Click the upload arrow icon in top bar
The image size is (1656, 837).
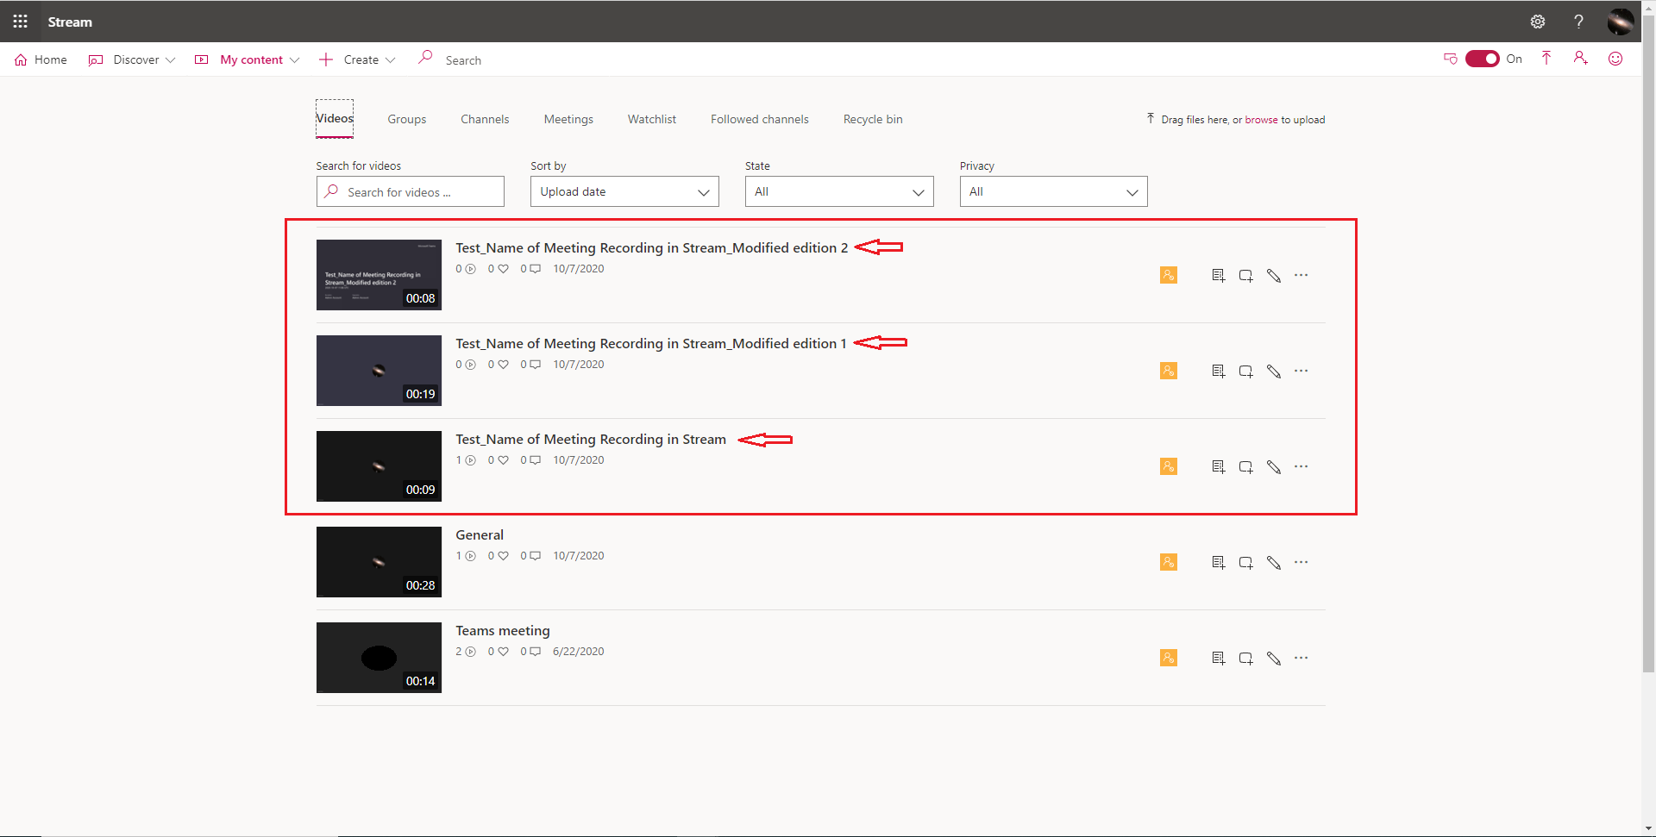(x=1546, y=59)
